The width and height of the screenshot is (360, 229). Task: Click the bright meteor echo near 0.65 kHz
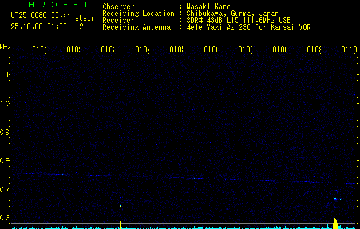click(337, 199)
